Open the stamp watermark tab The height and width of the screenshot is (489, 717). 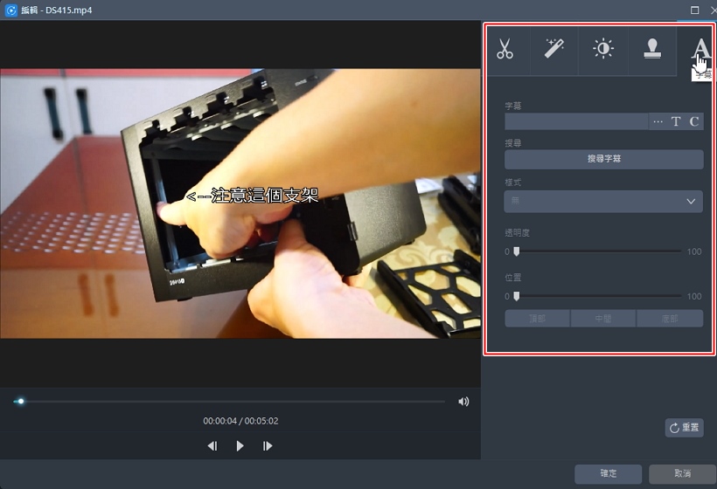(x=651, y=50)
